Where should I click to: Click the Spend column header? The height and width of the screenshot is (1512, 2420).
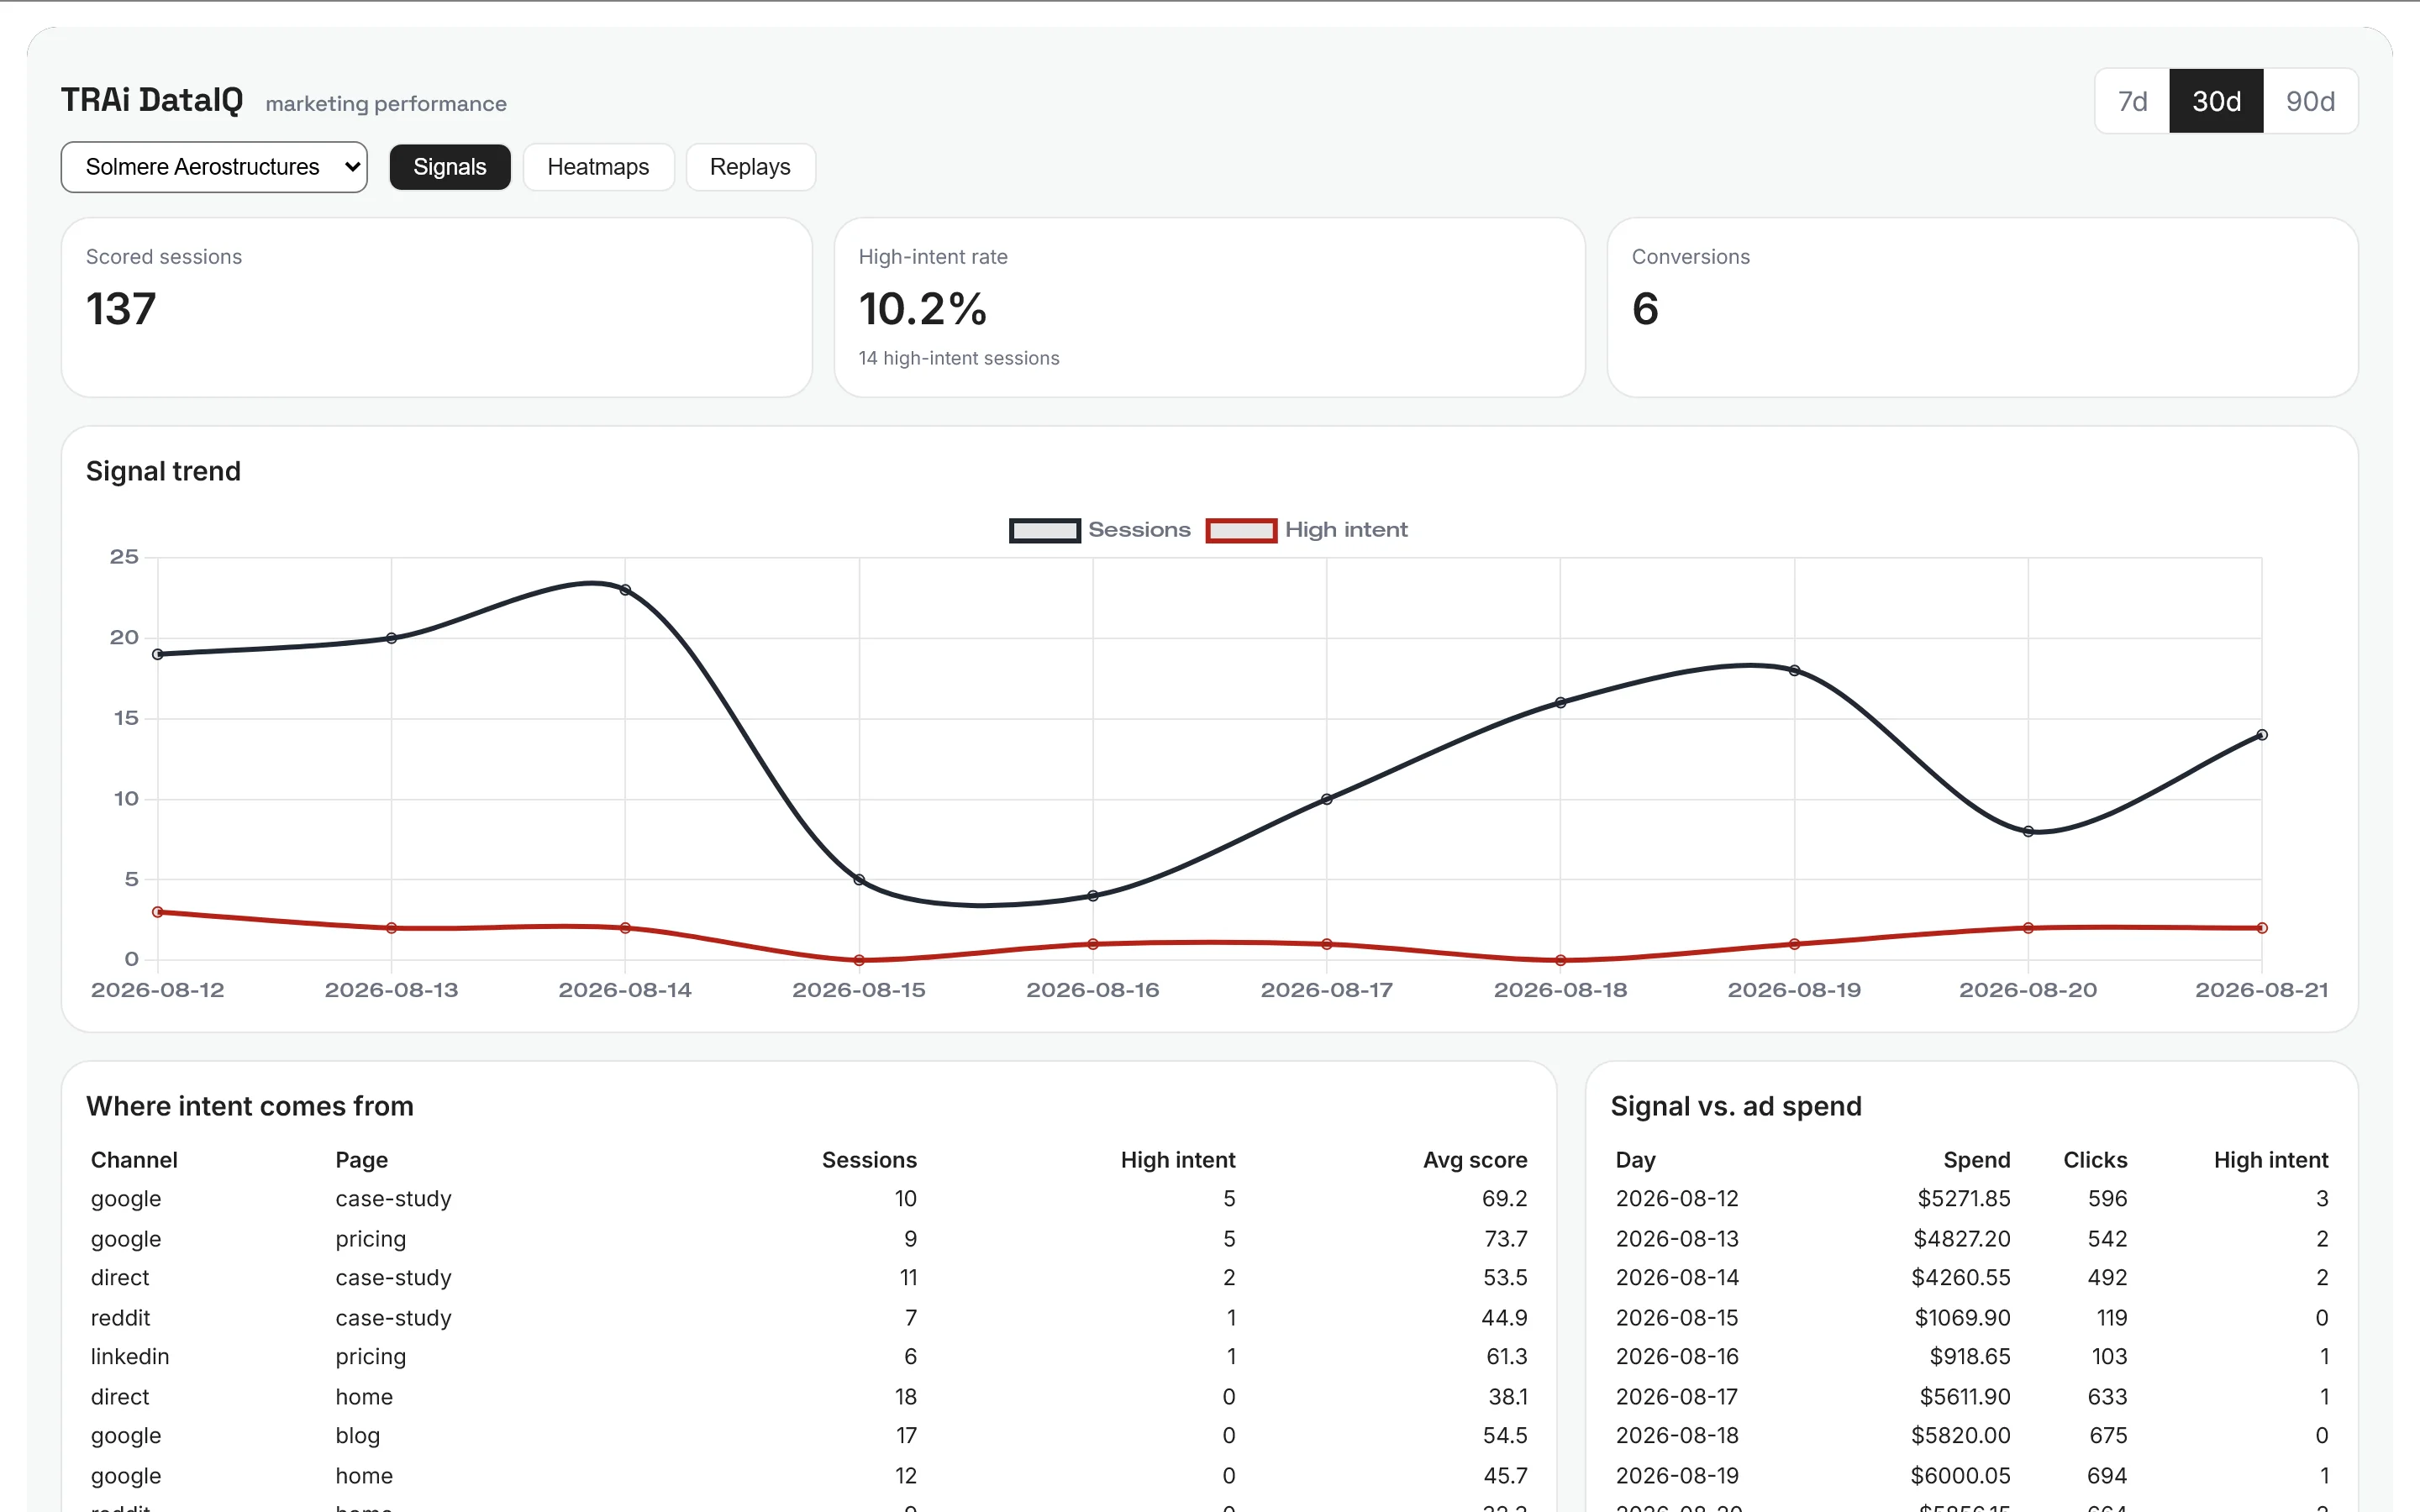tap(1976, 1160)
